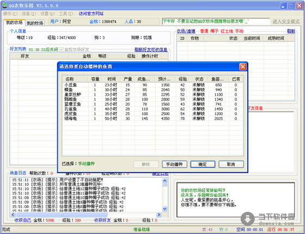Toggle the 监控农场好友 checkbox
305x234 pixels.
(61, 49)
